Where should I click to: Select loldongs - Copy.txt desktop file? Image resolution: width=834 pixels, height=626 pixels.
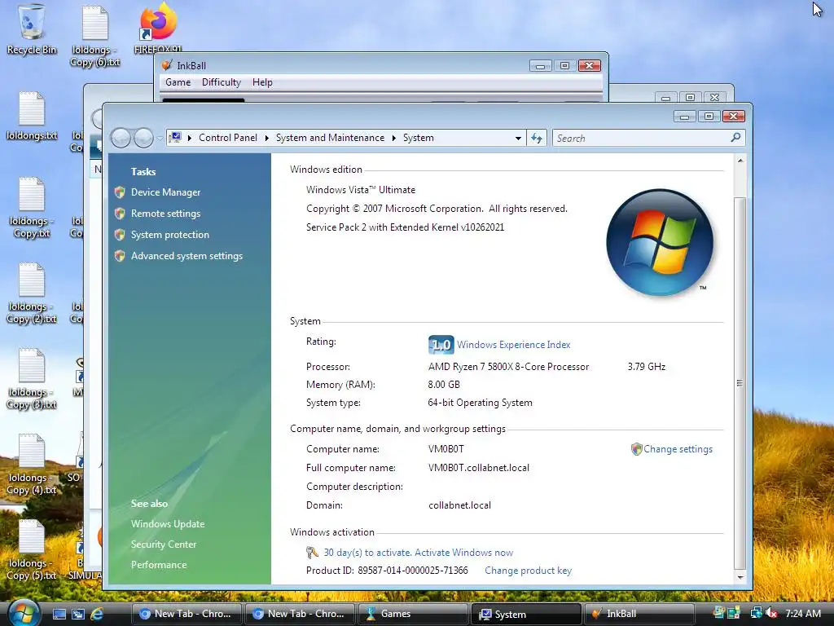click(x=32, y=208)
